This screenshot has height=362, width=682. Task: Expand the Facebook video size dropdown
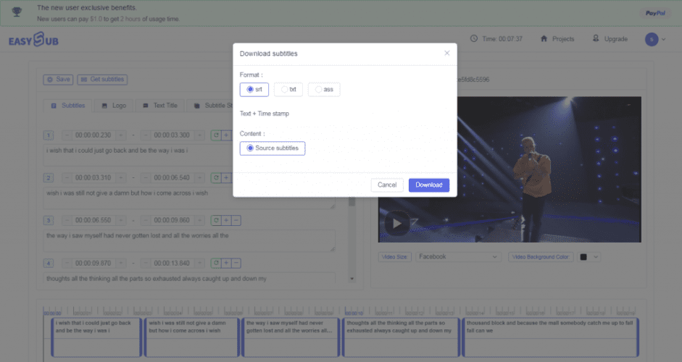pos(458,256)
